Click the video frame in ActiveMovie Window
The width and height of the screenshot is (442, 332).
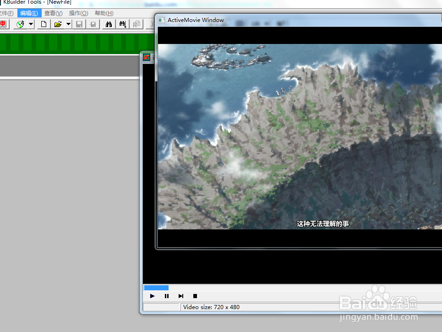click(300, 136)
